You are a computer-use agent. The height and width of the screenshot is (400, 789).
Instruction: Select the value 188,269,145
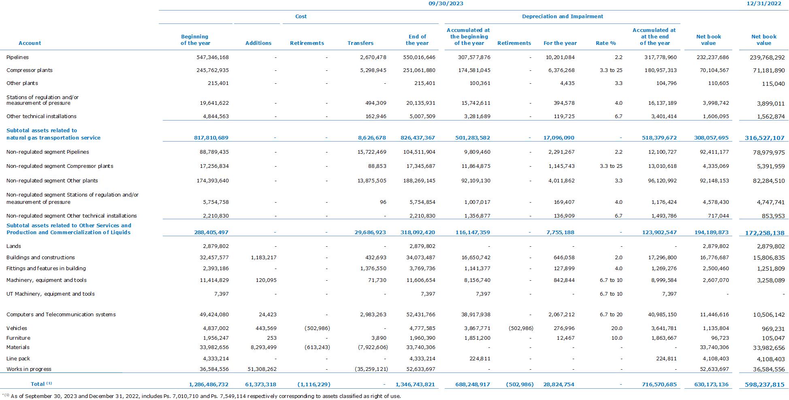[x=419, y=181]
